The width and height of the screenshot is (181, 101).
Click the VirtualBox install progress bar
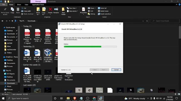90,47
